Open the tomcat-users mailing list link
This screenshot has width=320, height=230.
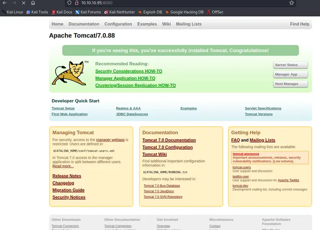point(242,167)
